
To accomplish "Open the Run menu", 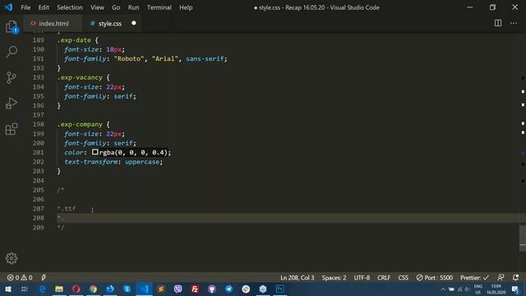I will [x=133, y=7].
